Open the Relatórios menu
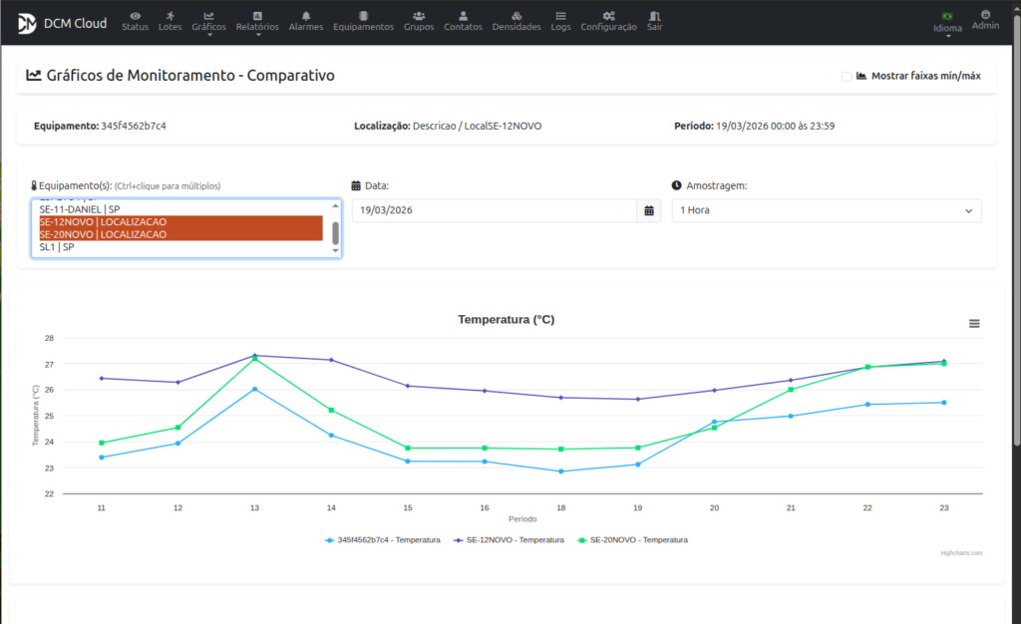Viewport: 1021px width, 624px height. (257, 21)
